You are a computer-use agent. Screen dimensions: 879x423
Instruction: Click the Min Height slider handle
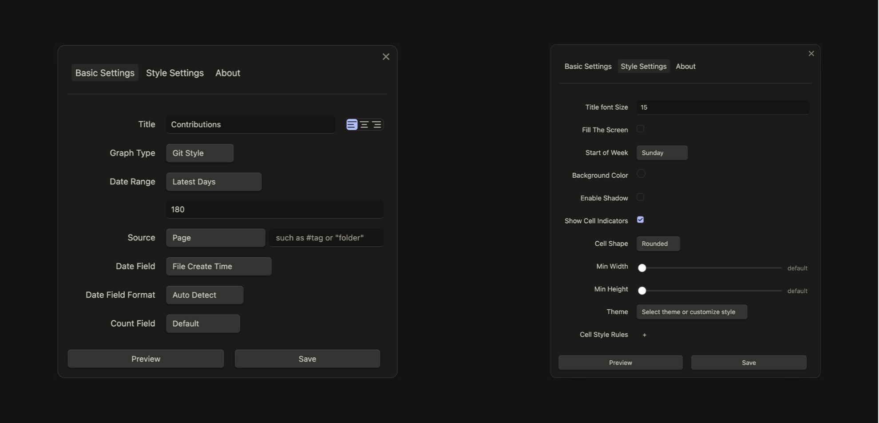pos(642,291)
